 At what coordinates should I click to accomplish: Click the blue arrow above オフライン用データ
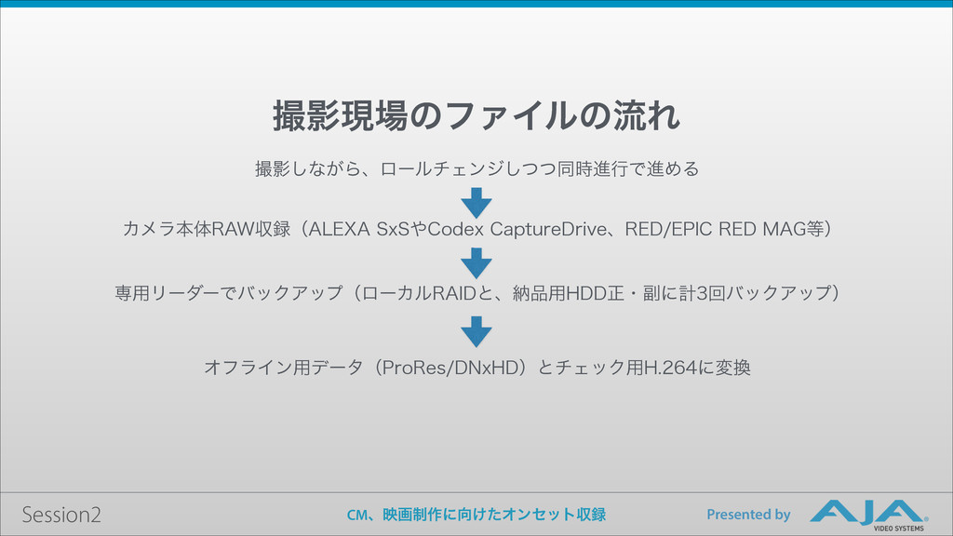pyautogui.click(x=476, y=332)
